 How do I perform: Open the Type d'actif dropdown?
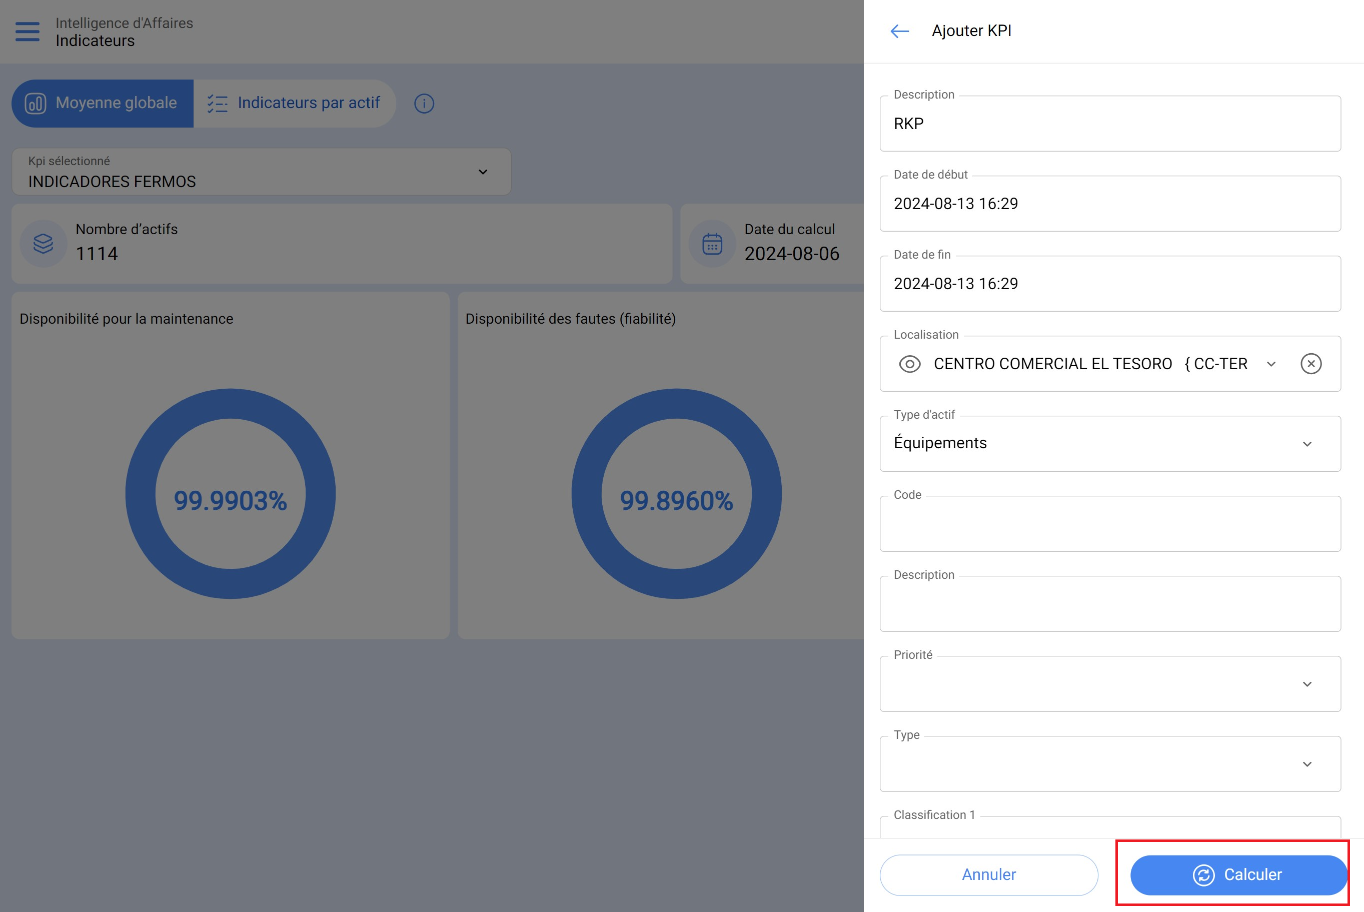[1110, 444]
